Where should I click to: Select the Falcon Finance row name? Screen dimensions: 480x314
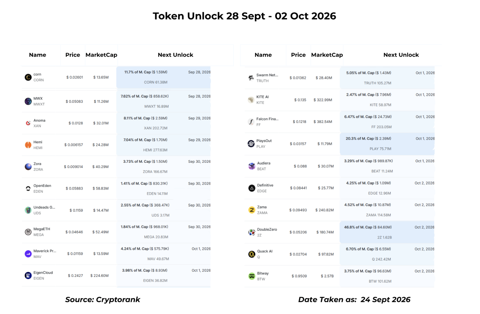(x=267, y=119)
